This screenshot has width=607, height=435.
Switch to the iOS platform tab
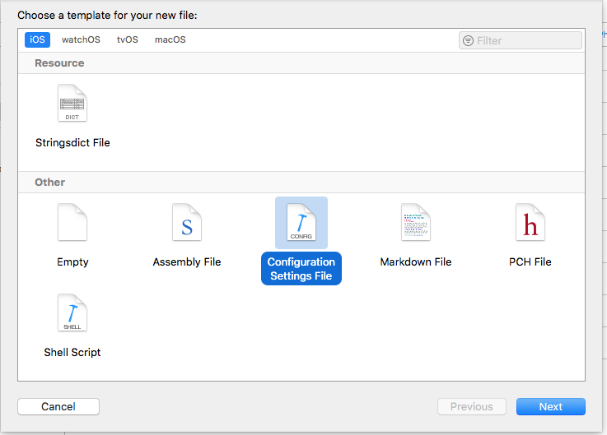tap(38, 39)
